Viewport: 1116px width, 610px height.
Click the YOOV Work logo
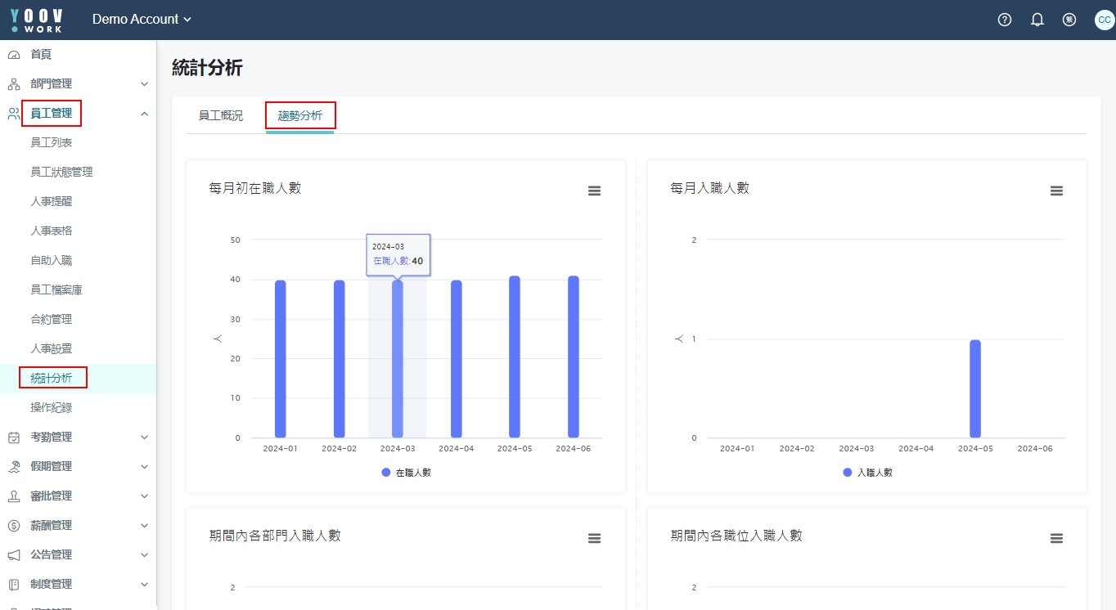point(37,20)
